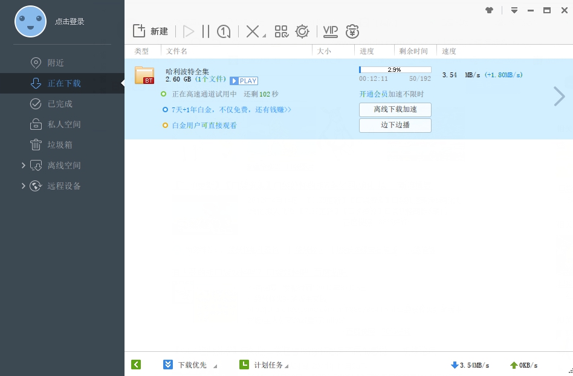Click the money pouch earn icon
573x376 pixels.
click(352, 31)
